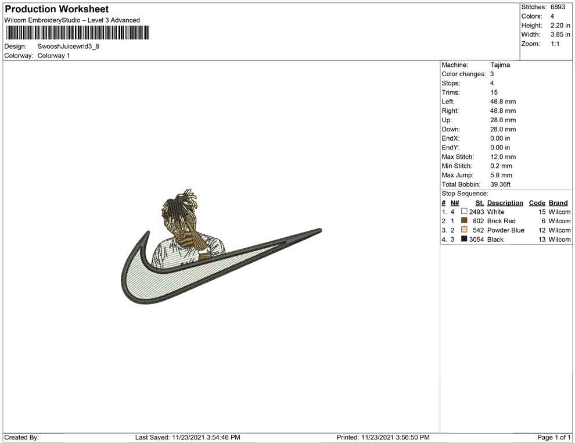This screenshot has width=575, height=443.
Task: Click stitch count 2493 in the White row
Action: pyautogui.click(x=476, y=212)
